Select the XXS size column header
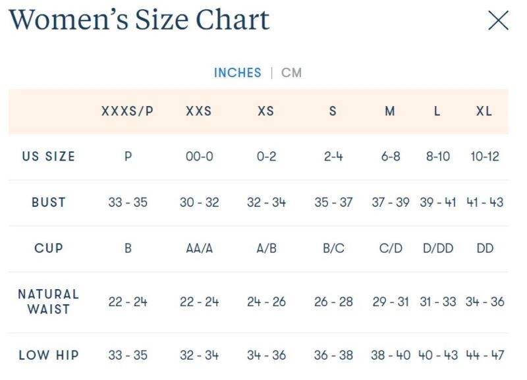 (x=198, y=111)
